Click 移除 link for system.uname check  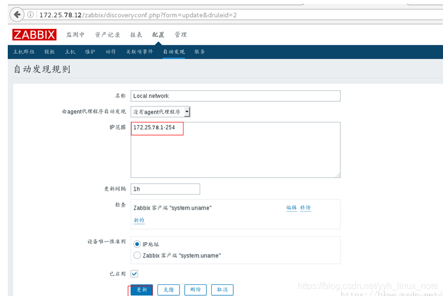[x=305, y=208]
